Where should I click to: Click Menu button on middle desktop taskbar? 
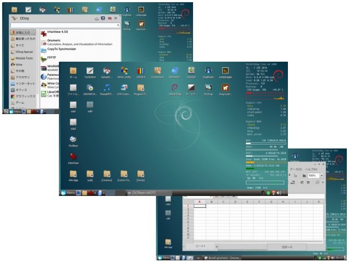click(68, 193)
